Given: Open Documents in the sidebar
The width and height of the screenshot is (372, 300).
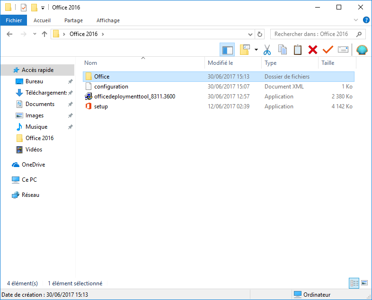Looking at the screenshot, I should 40,104.
